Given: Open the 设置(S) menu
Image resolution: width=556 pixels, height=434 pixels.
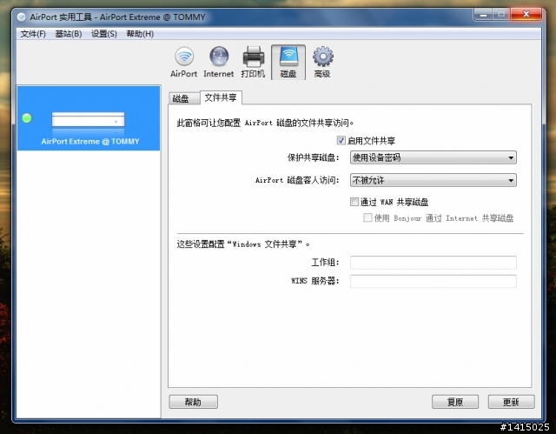Looking at the screenshot, I should tap(104, 34).
